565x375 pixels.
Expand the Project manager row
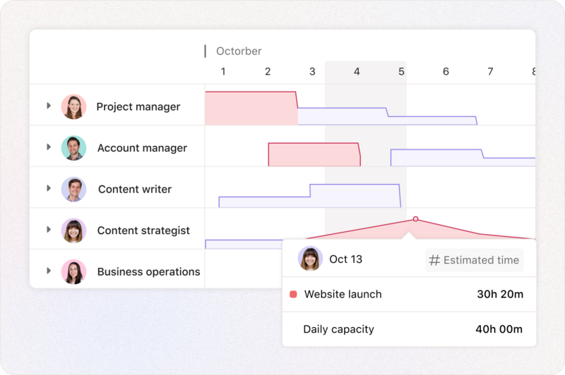tap(49, 106)
